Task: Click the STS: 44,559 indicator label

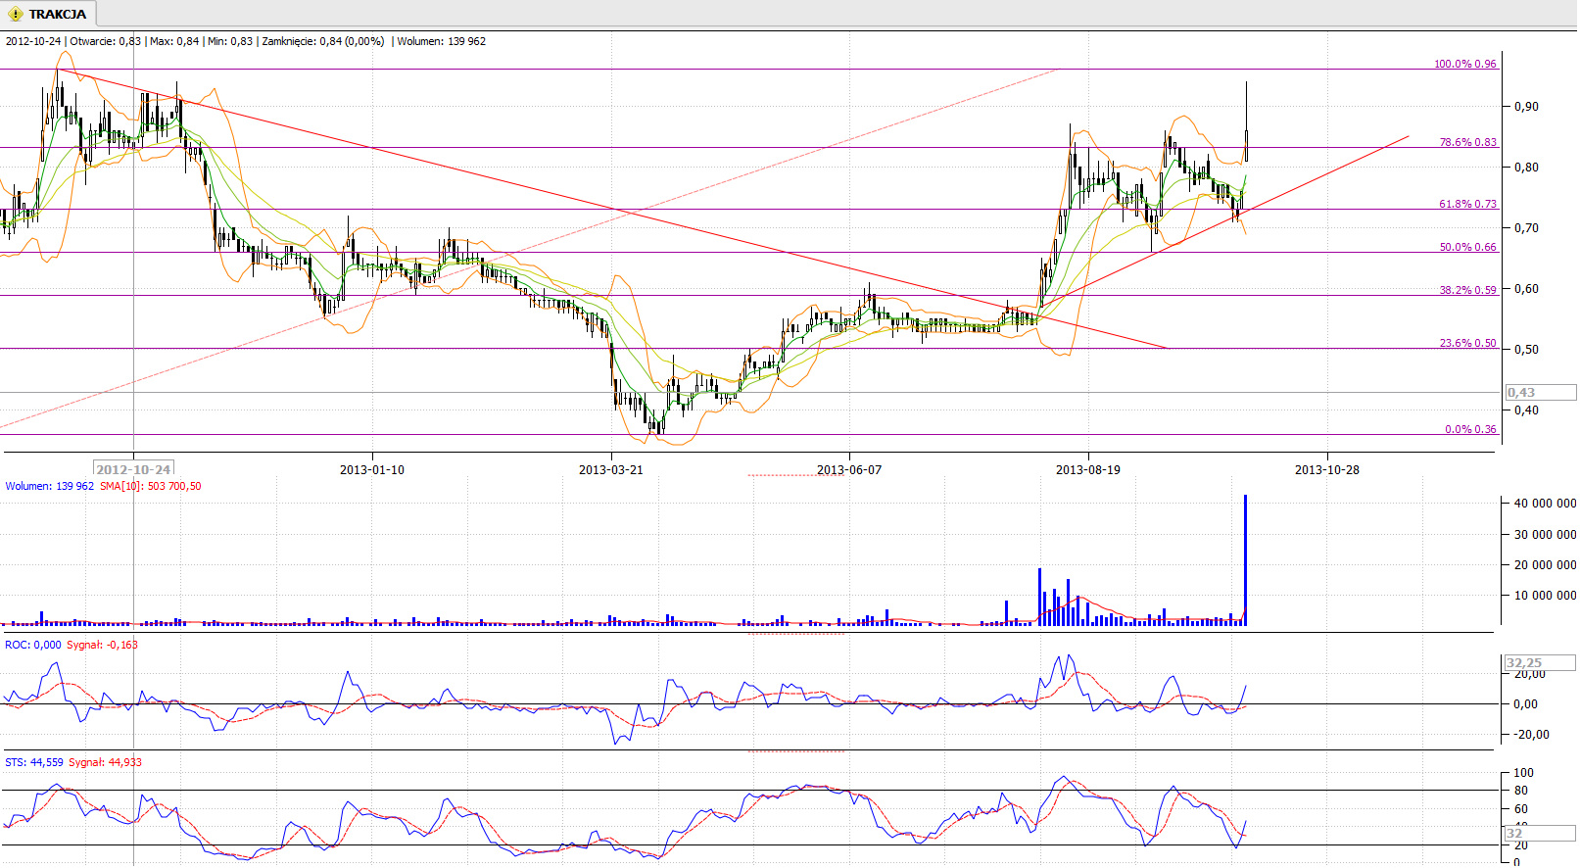Action: coord(34,762)
